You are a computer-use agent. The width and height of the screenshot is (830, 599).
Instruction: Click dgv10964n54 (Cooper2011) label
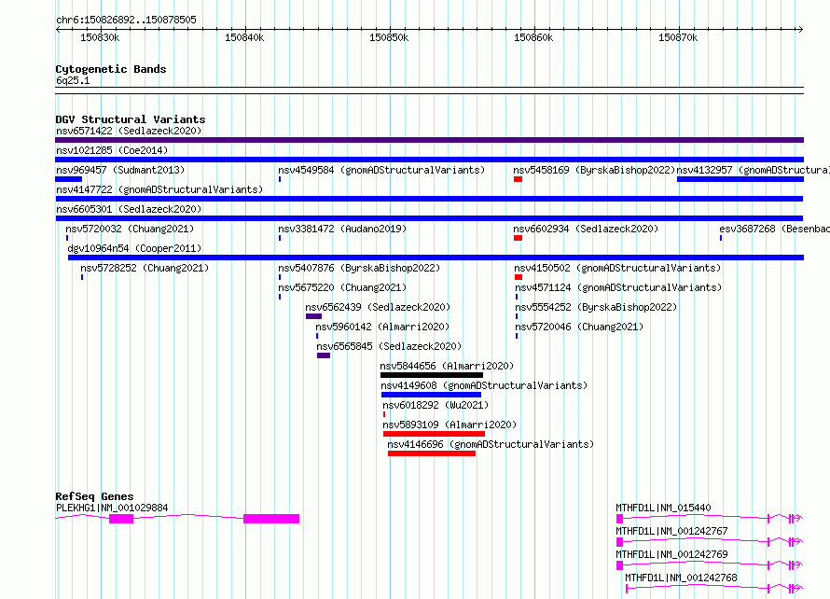[x=134, y=248]
